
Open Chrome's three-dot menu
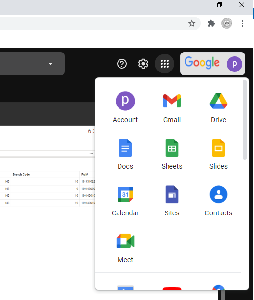pyautogui.click(x=242, y=23)
